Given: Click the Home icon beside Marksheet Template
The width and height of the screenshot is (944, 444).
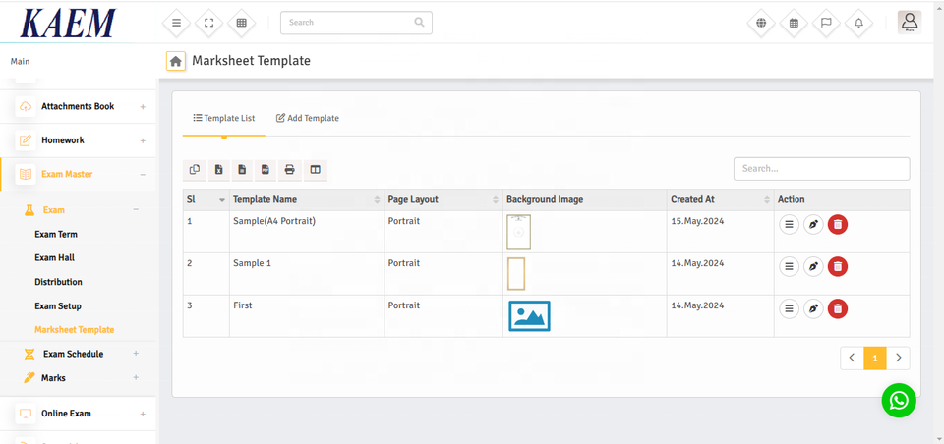Looking at the screenshot, I should tap(175, 61).
